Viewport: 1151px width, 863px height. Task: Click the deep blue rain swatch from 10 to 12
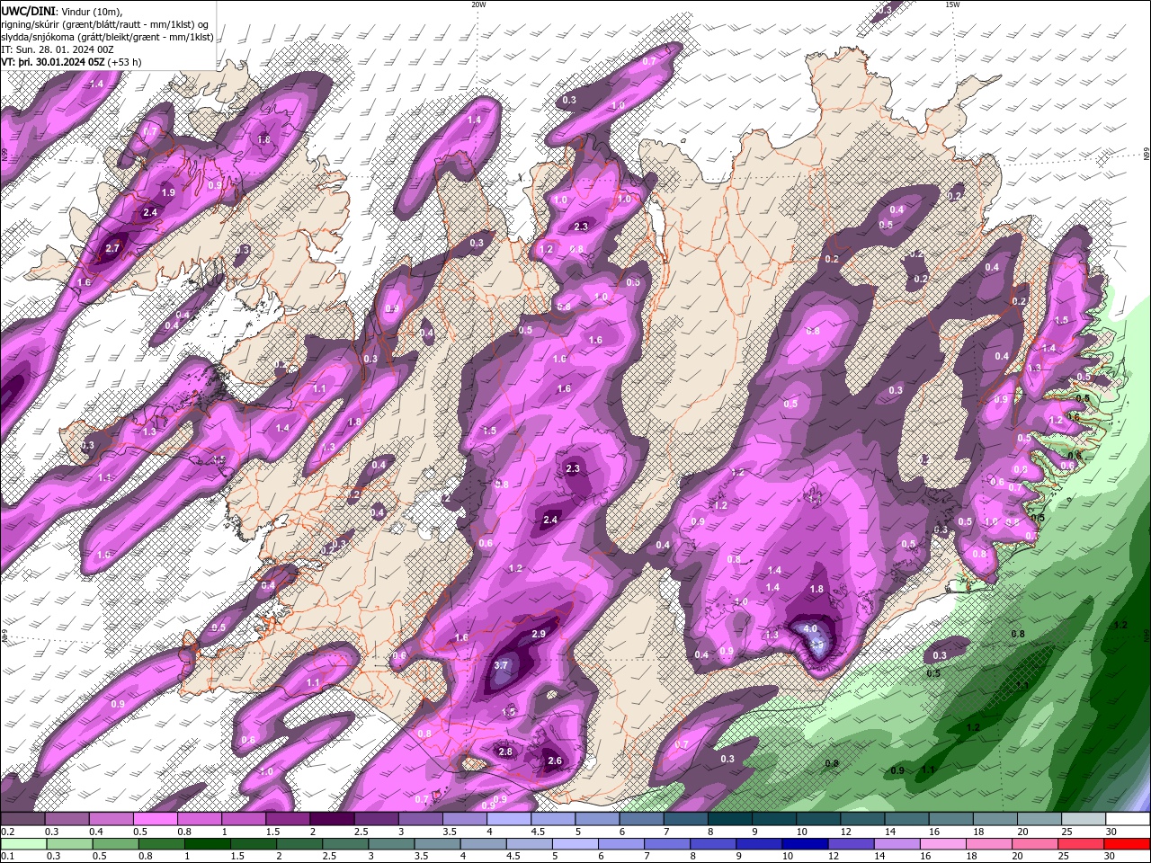tap(803, 844)
